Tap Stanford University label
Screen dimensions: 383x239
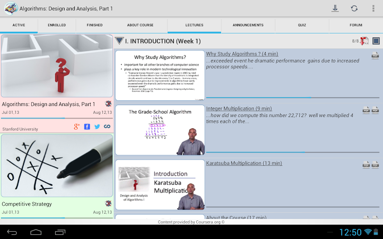point(20,129)
